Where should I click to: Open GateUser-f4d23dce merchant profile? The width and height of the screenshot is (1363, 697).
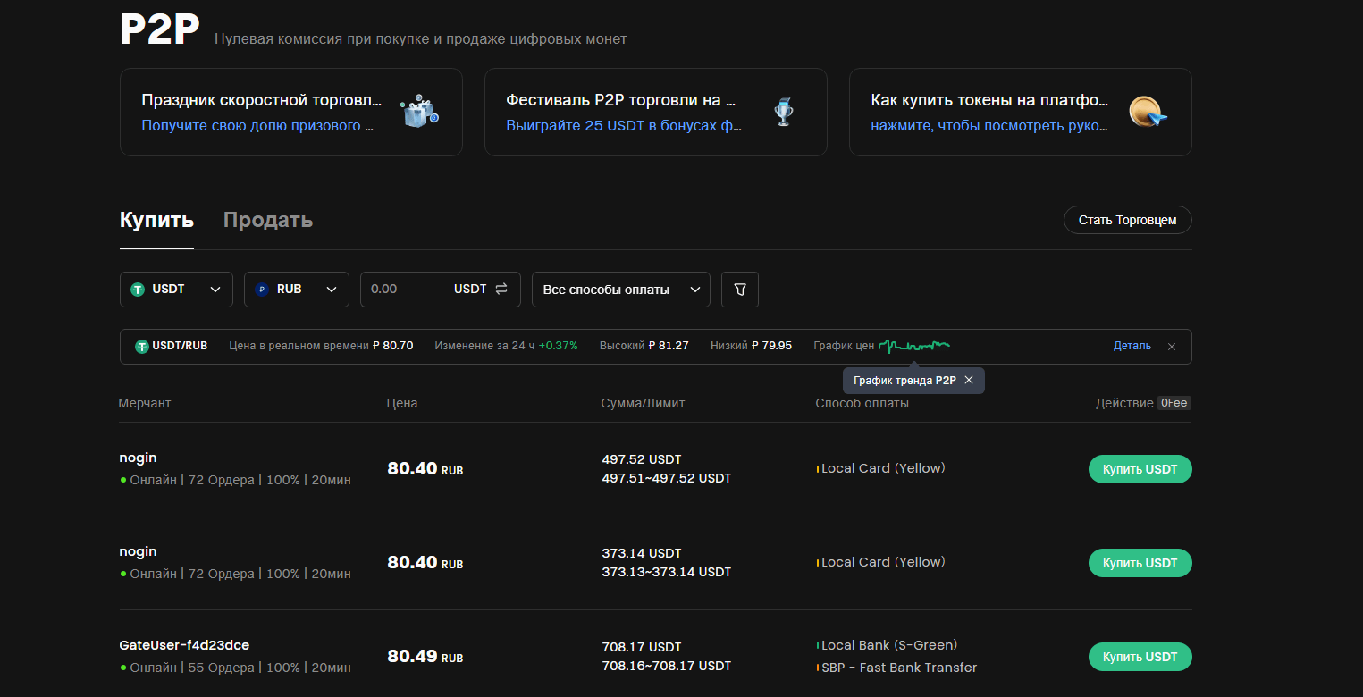(x=184, y=645)
